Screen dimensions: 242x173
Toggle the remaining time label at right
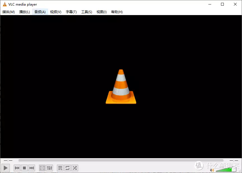(234, 160)
